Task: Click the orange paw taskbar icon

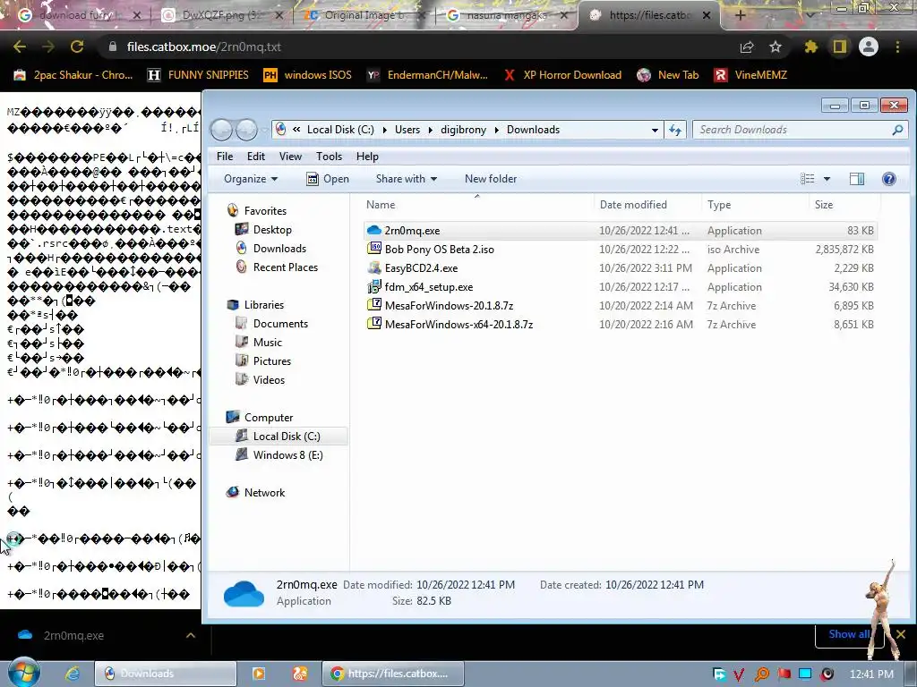Action: (x=300, y=674)
